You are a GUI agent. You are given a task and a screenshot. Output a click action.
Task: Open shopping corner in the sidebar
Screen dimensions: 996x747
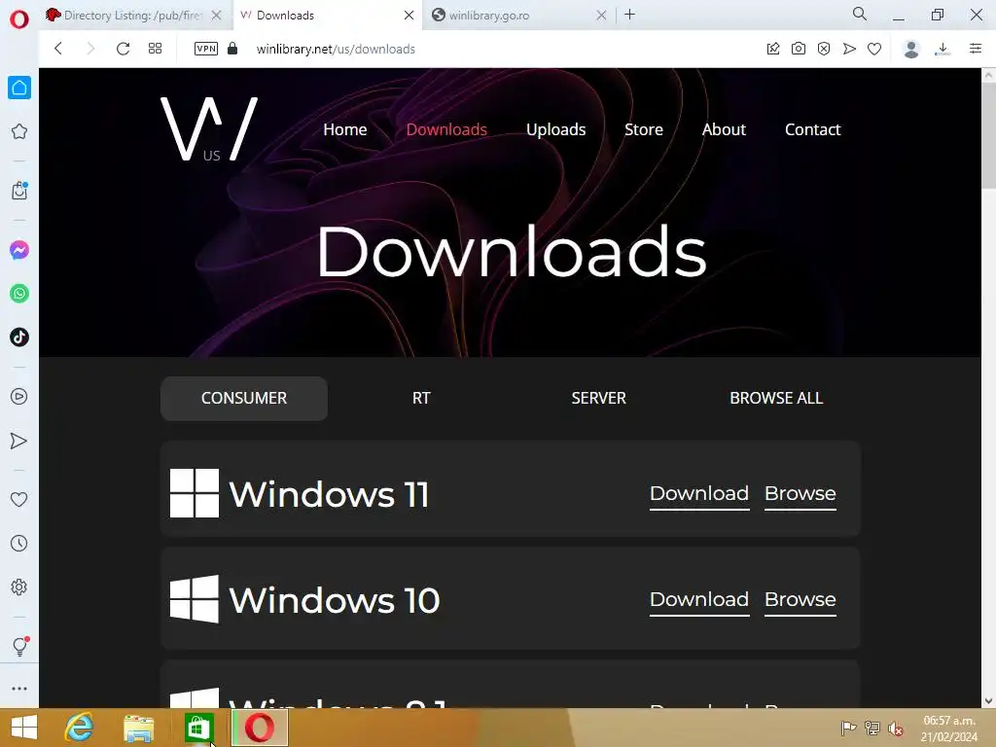[x=19, y=191]
